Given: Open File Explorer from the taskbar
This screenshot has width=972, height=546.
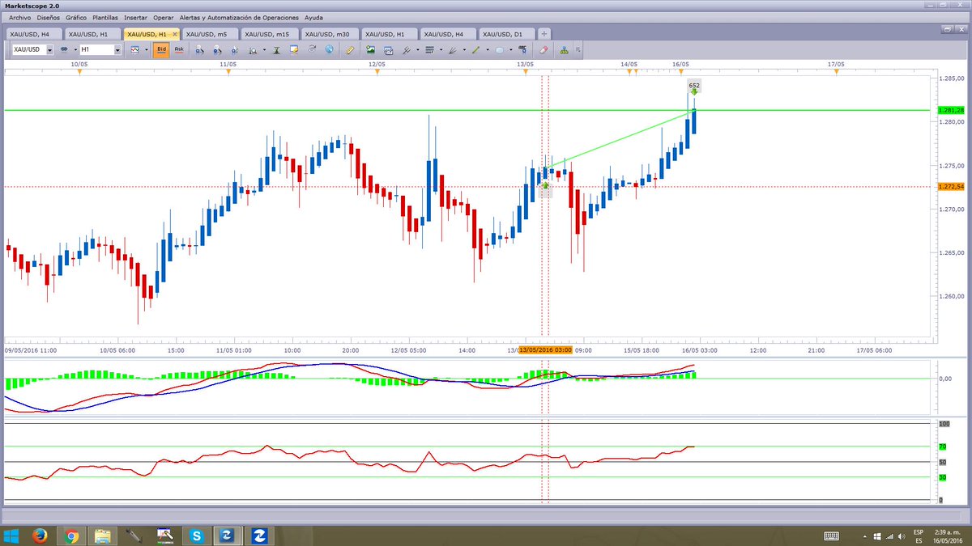Looking at the screenshot, I should [x=102, y=535].
